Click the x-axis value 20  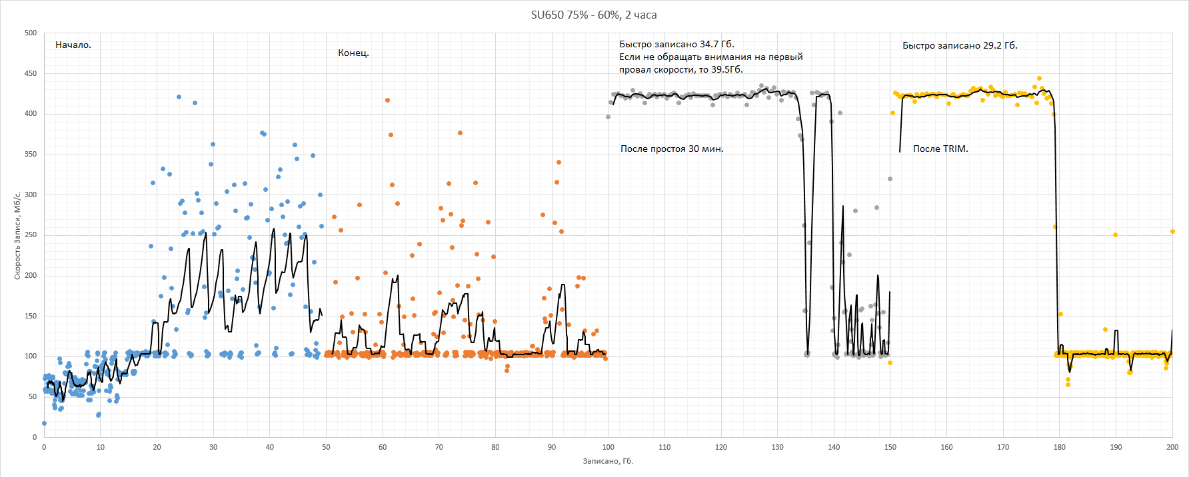pyautogui.click(x=157, y=447)
